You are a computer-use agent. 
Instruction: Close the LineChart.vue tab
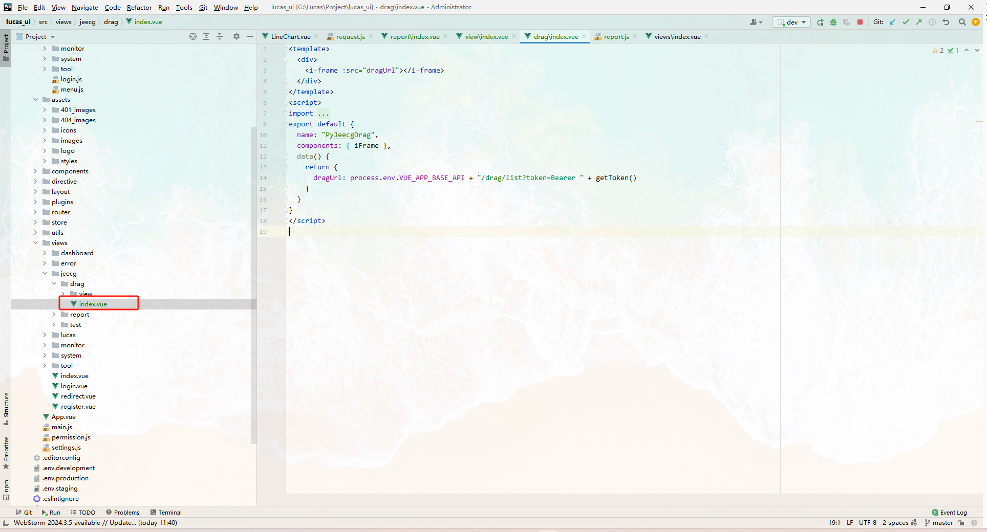click(316, 36)
